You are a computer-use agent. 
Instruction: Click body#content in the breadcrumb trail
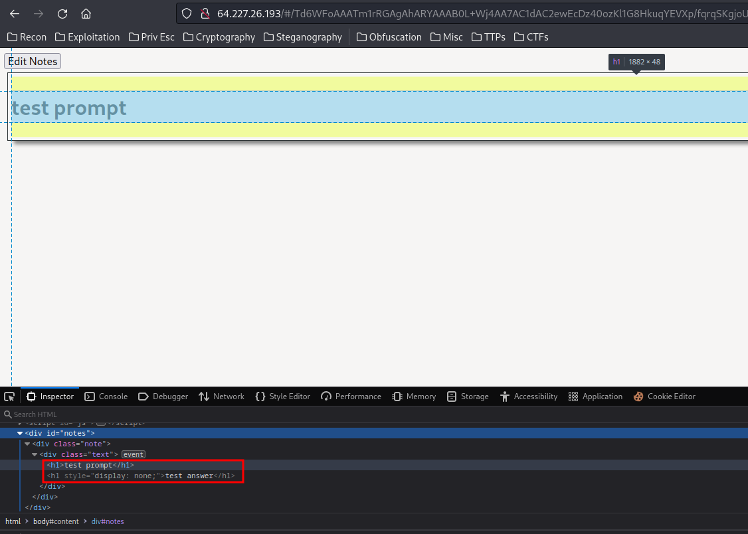(56, 521)
